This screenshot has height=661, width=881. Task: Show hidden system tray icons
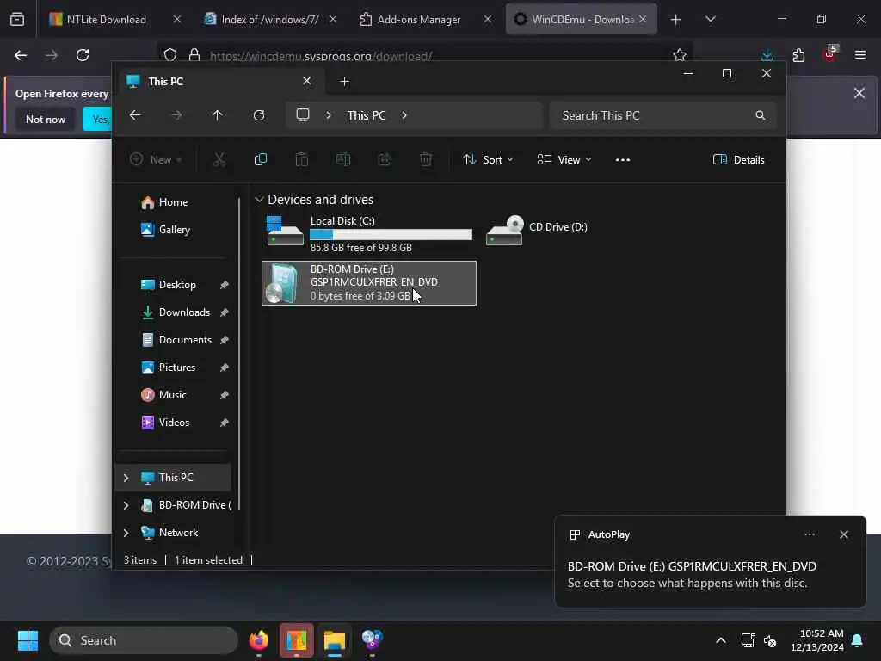point(721,640)
